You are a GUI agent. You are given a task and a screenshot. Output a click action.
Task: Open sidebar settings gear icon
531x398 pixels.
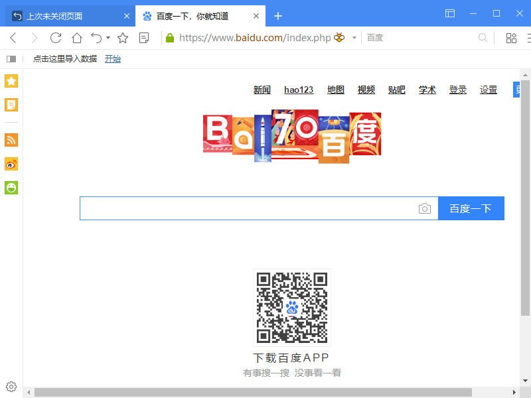[11, 387]
